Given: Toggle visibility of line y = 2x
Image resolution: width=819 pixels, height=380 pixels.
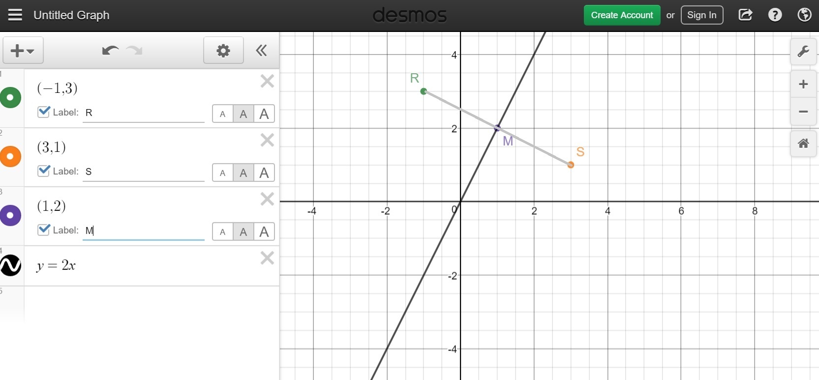Looking at the screenshot, I should pyautogui.click(x=11, y=265).
